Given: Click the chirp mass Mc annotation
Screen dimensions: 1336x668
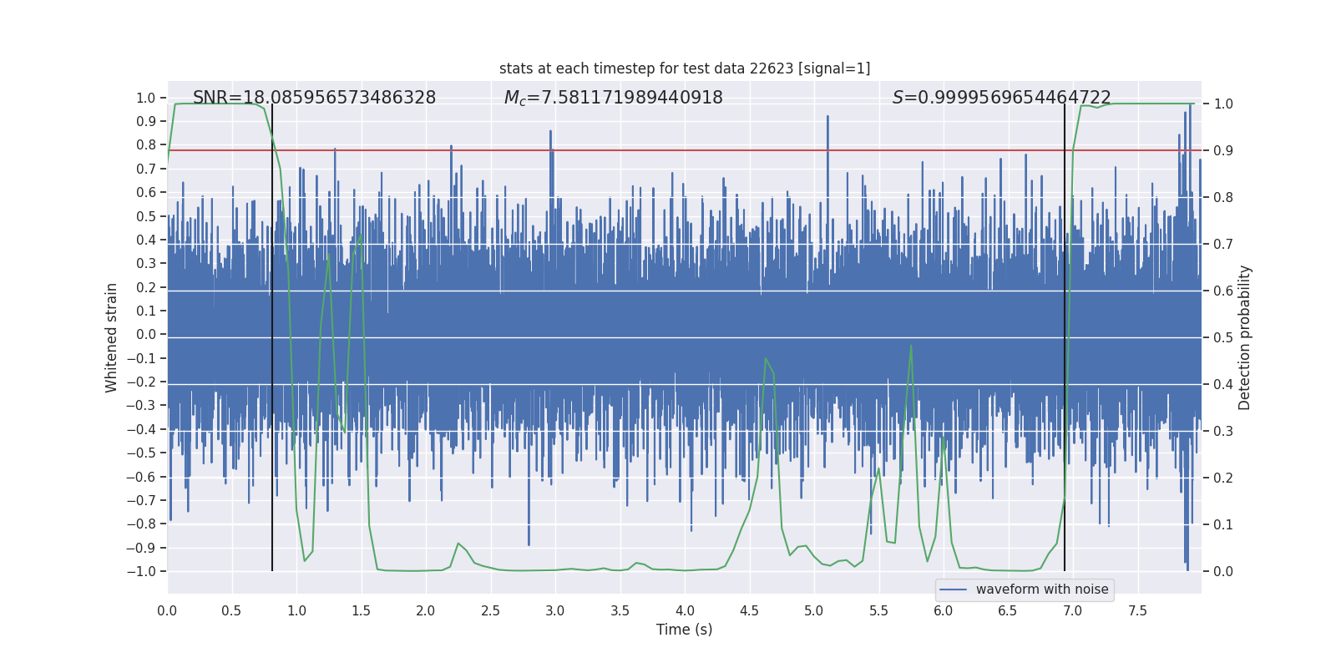Looking at the screenshot, I should [613, 98].
